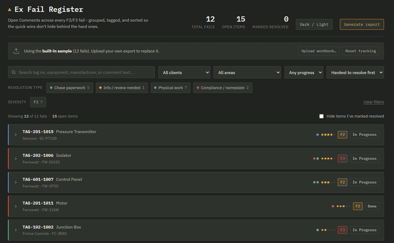Screen dimensions: 394x243
Task: Click the F3 severity badge on TAG-102-1002
Action: [x=343, y=230]
